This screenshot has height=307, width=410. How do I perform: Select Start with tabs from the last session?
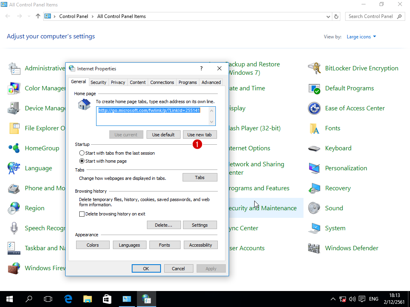82,153
